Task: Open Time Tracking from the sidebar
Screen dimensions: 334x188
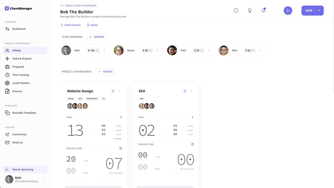Action: pyautogui.click(x=21, y=75)
